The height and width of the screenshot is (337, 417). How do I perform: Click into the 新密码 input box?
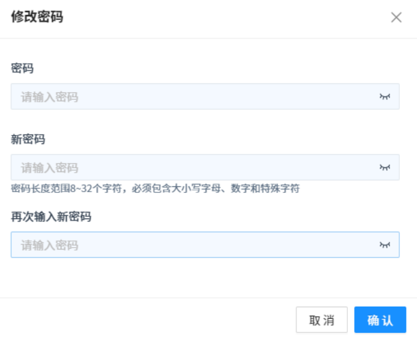[197, 168]
